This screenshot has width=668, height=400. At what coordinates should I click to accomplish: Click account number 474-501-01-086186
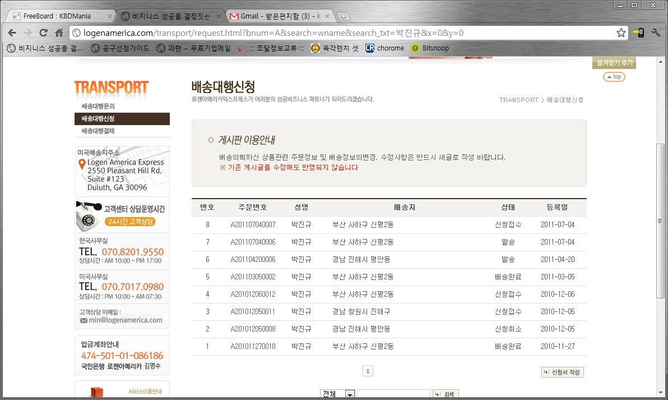click(x=122, y=356)
